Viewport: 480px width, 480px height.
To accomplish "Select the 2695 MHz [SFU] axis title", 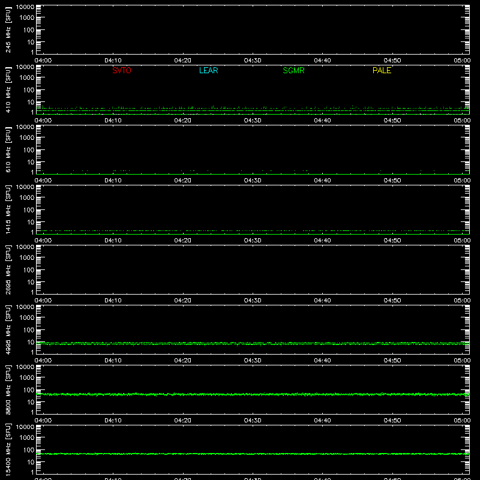I will click(8, 269).
